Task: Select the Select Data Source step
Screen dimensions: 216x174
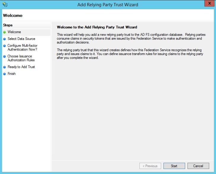Action: pyautogui.click(x=21, y=39)
